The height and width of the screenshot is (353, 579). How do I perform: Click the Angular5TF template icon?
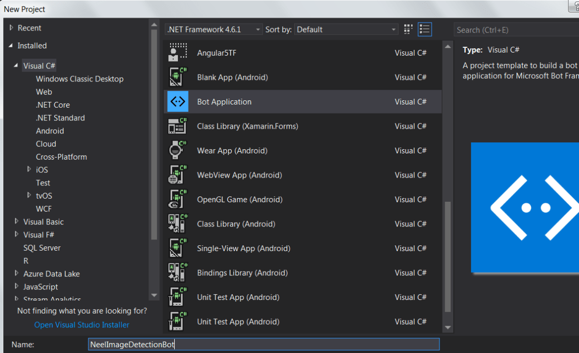pyautogui.click(x=178, y=53)
